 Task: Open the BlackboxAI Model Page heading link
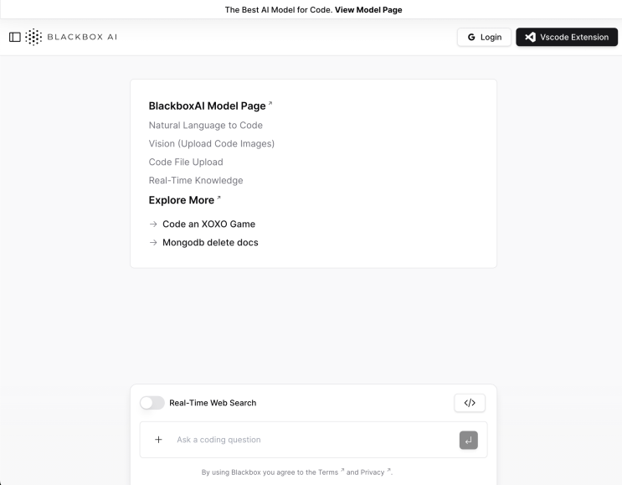(207, 106)
